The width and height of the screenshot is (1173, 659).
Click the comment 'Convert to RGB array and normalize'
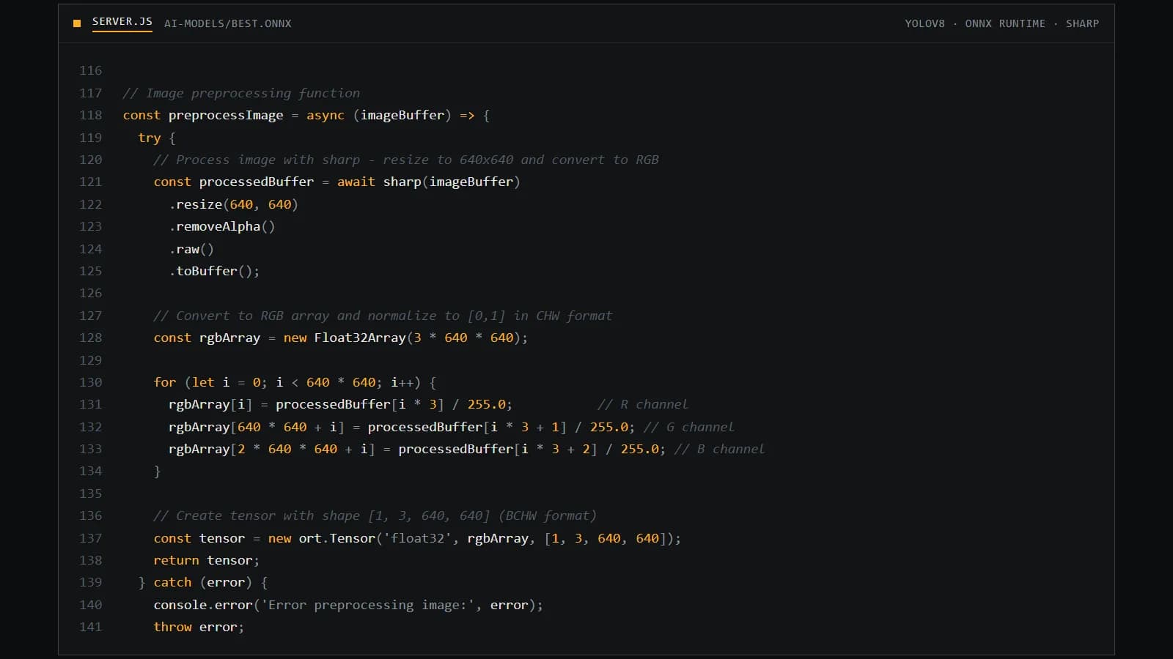(x=383, y=316)
